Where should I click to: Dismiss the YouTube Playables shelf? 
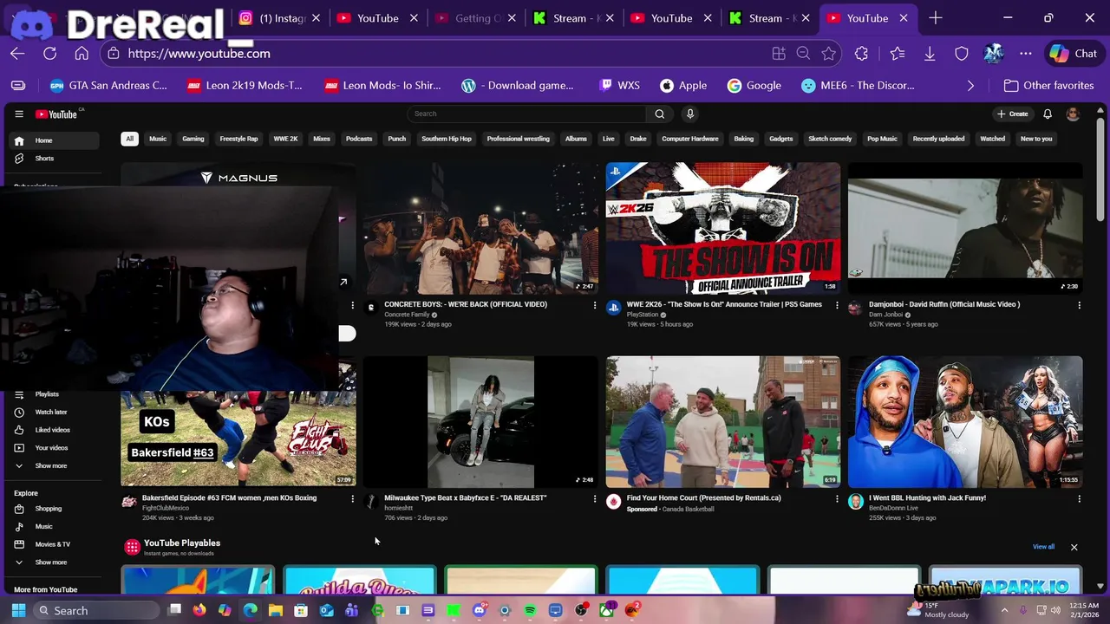1074,547
